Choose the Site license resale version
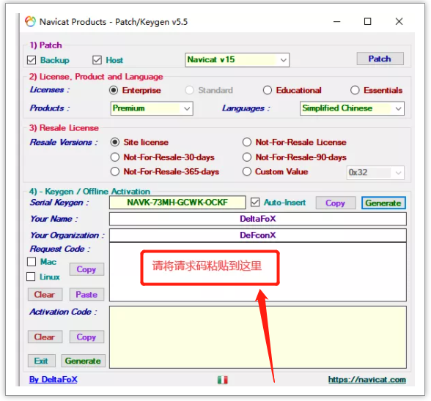This screenshot has height=401, width=431. tap(115, 142)
